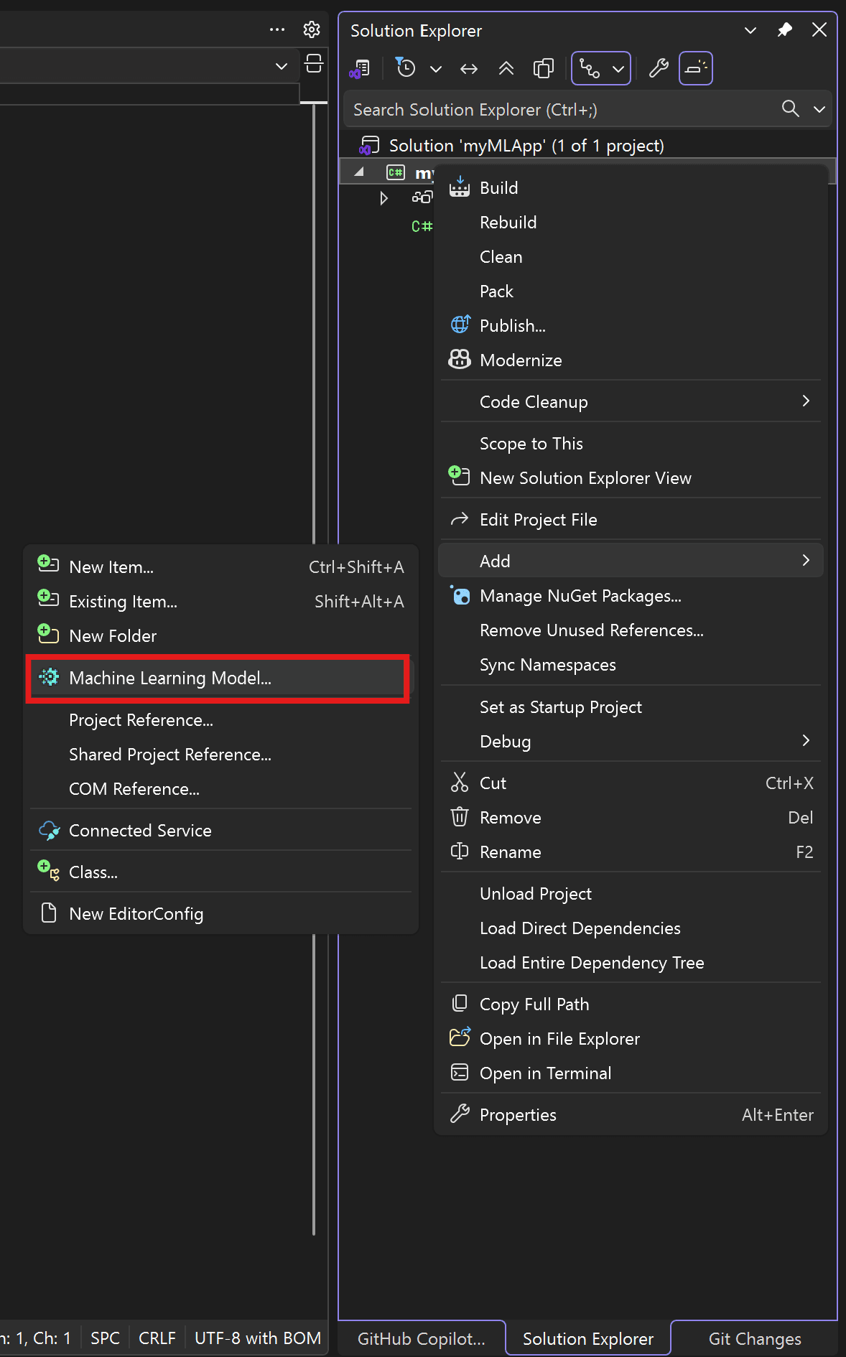Screen dimensions: 846x1357
Task: Switch to the GitHub Copilot tab
Action: pos(421,1339)
